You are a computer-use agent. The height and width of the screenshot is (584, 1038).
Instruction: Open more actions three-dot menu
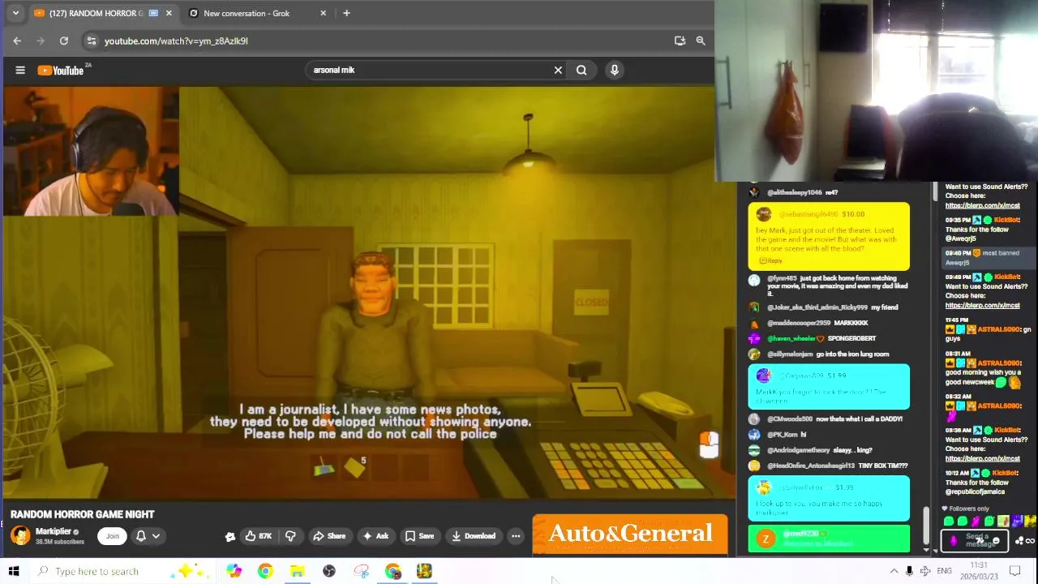pos(516,535)
